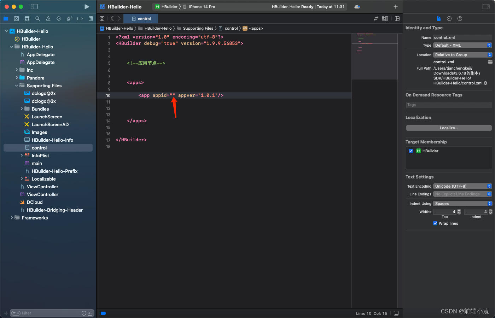Click HBuilder-Hello project in breadcrumb bar
Viewport: 495px width, 318px height.
click(x=116, y=28)
